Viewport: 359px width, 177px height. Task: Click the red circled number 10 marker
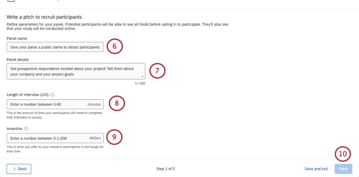coord(343,154)
